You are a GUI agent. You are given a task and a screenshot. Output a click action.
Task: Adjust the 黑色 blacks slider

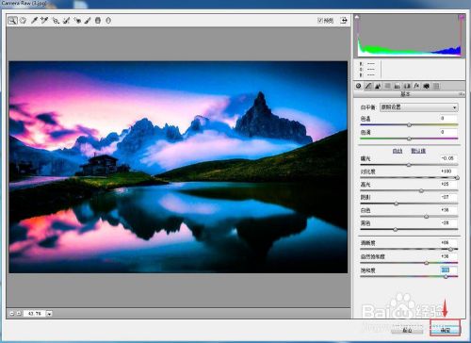pos(396,229)
